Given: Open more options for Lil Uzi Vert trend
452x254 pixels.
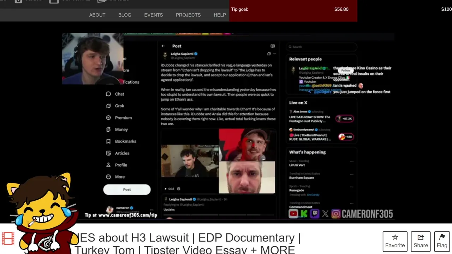Looking at the screenshot, I should click(x=352, y=162).
